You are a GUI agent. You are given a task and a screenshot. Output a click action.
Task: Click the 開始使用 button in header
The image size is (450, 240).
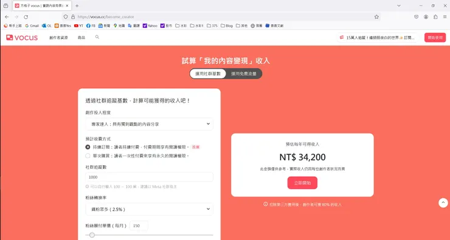[435, 38]
